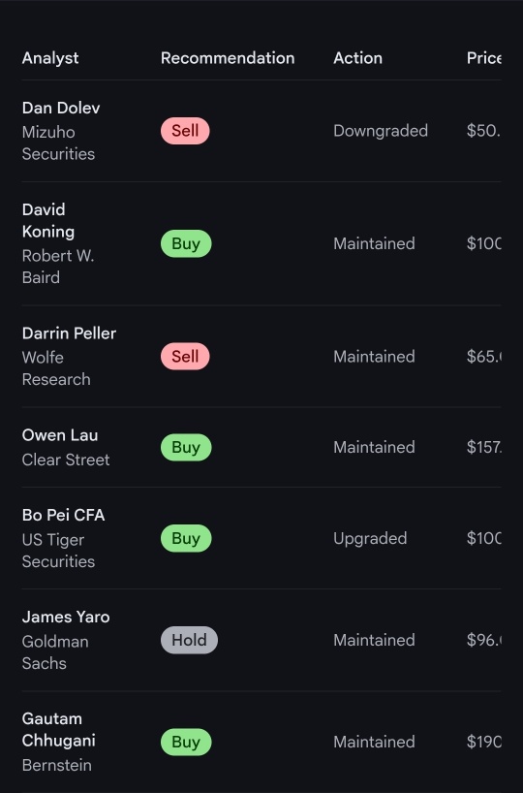The image size is (523, 793).
Task: Select Darrin Peller analyst name
Action: pyautogui.click(x=69, y=333)
